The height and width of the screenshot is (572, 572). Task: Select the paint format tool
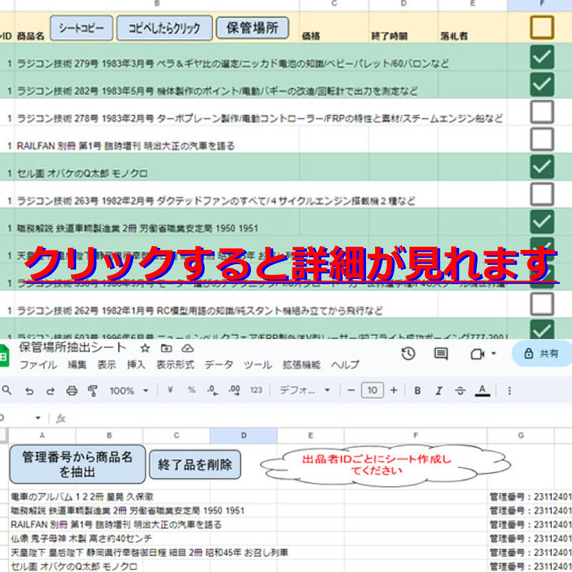92,391
